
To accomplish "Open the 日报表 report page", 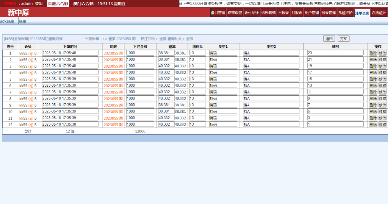I will point(283,13).
